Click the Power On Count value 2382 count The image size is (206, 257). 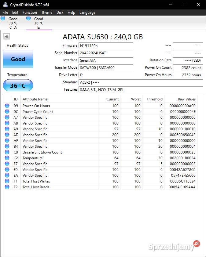tap(188, 67)
